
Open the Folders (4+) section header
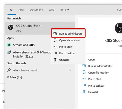point(15,77)
